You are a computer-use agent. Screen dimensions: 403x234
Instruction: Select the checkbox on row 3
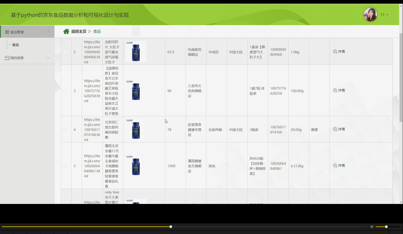[64, 91]
